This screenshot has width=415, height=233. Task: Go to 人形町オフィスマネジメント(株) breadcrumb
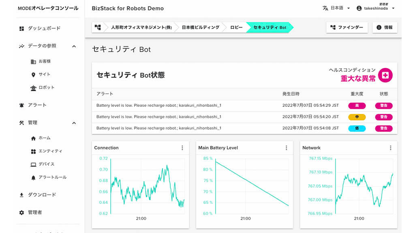[x=141, y=28]
